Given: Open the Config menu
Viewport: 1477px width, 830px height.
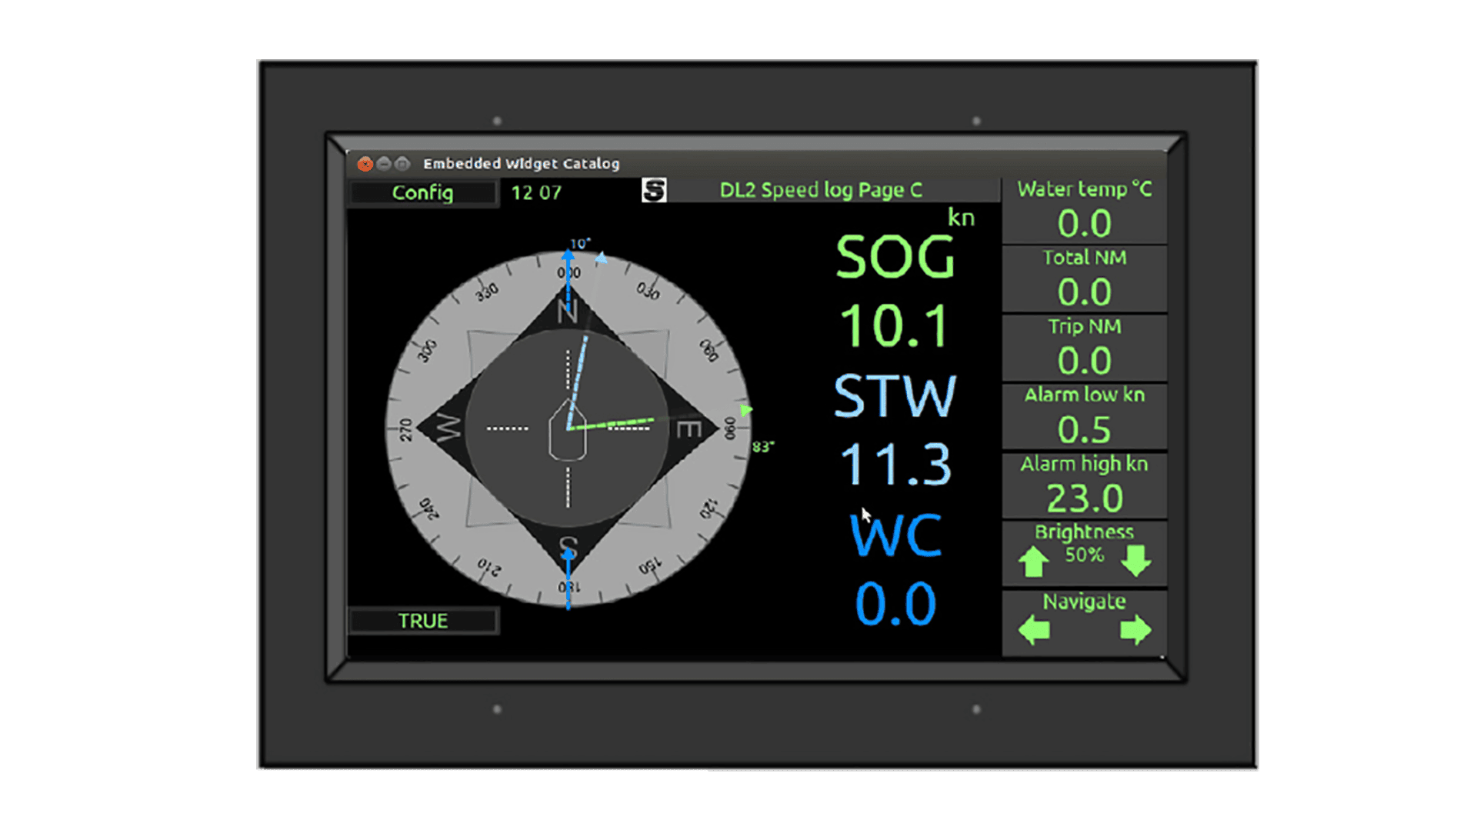Looking at the screenshot, I should click(422, 192).
